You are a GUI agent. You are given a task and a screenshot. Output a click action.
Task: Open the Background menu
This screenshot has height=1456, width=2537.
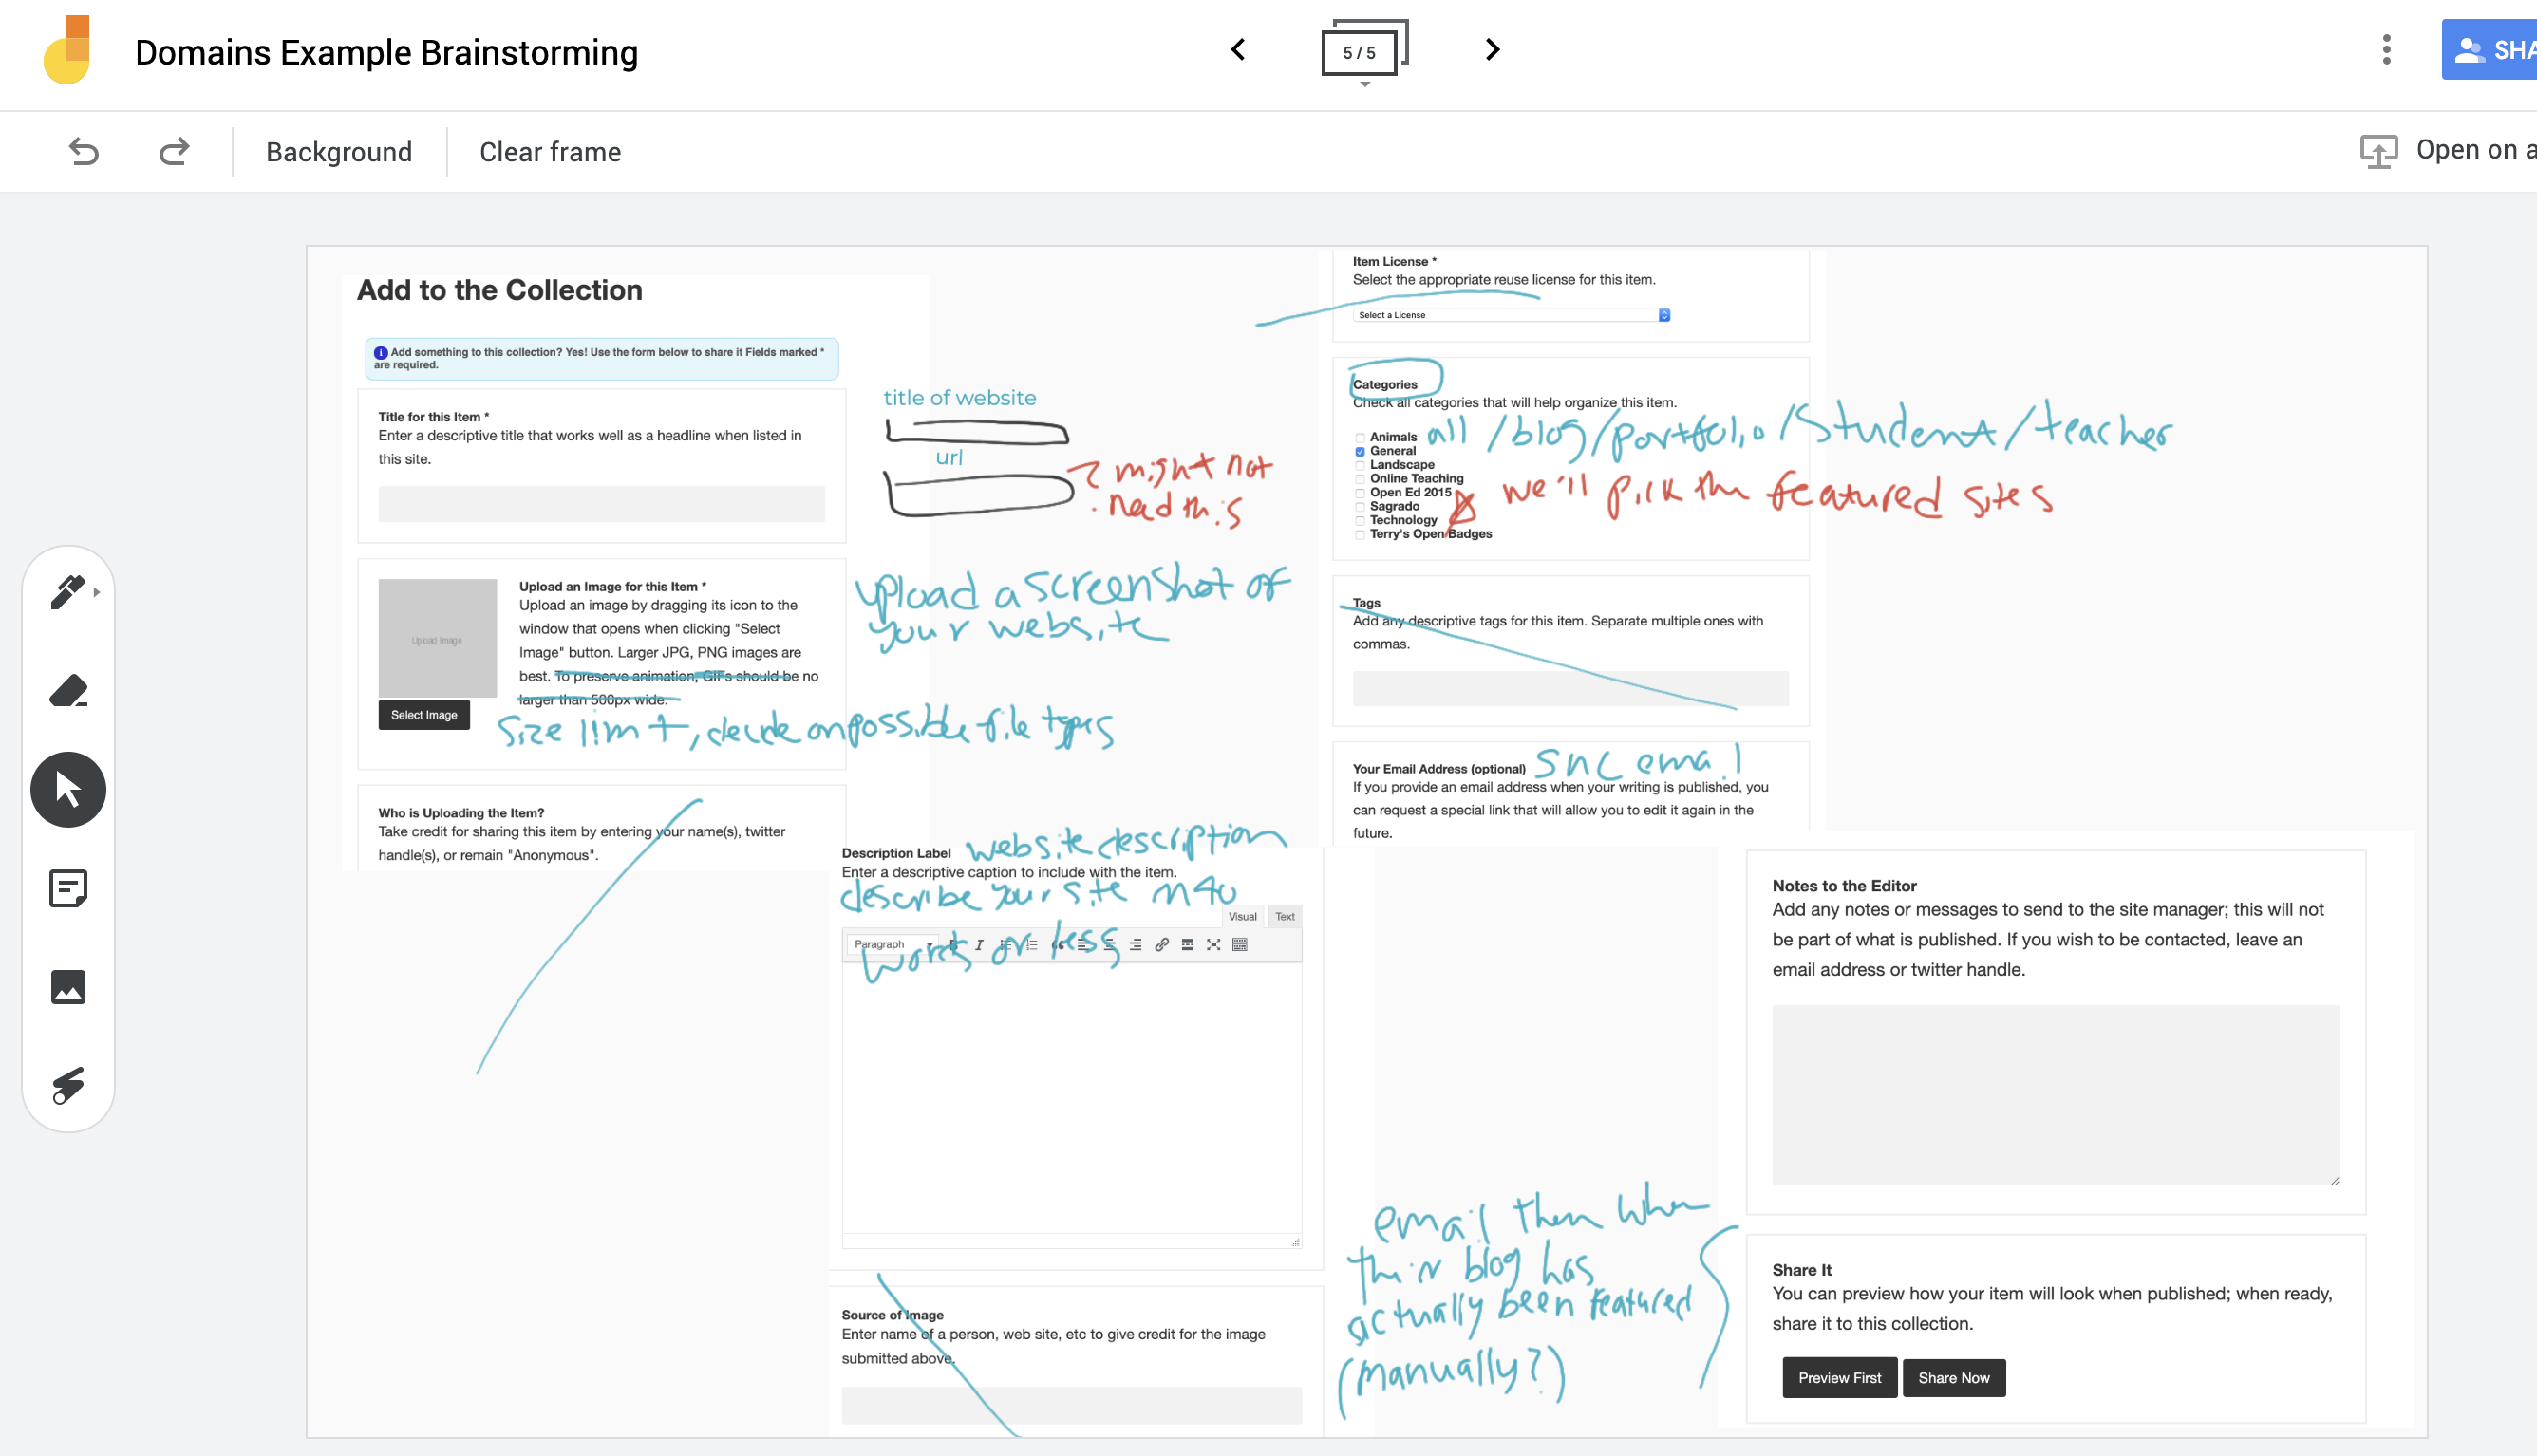click(x=338, y=152)
